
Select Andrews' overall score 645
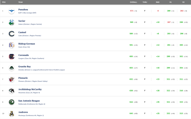[131, 114]
